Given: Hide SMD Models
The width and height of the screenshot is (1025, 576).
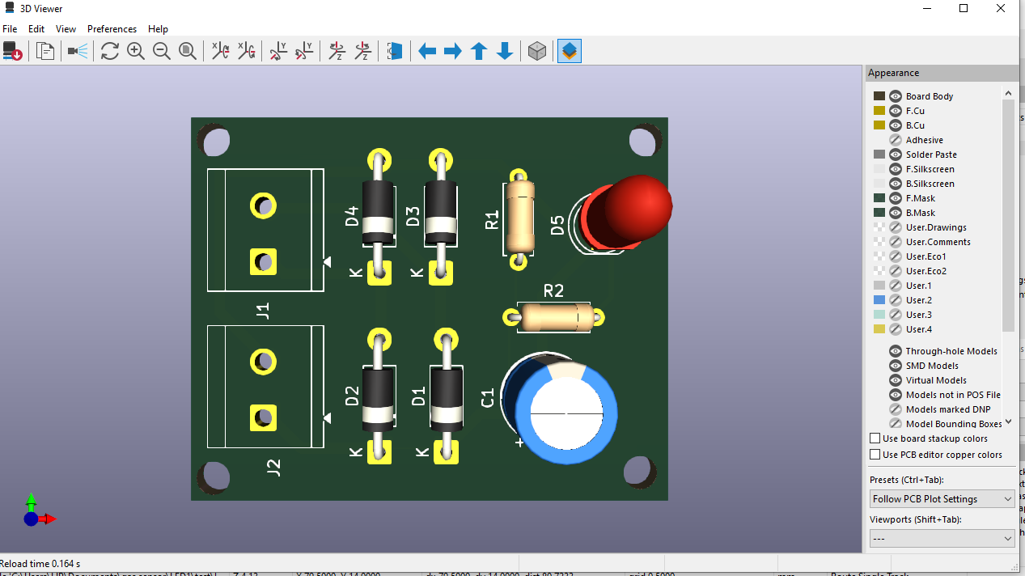Looking at the screenshot, I should point(896,366).
